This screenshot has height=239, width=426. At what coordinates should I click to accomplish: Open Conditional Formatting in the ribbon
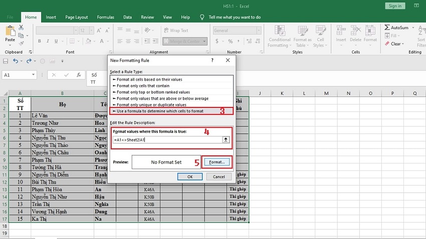(x=279, y=35)
